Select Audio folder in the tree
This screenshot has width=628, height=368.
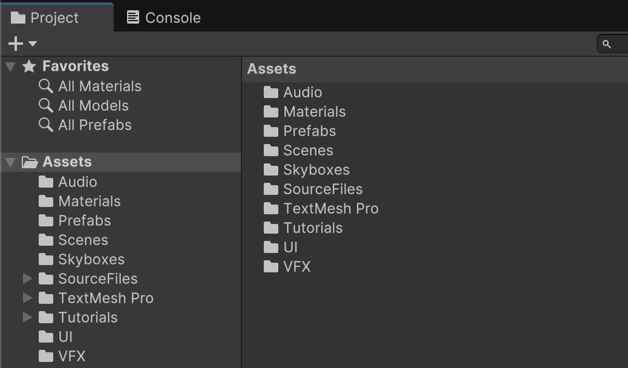68,182
